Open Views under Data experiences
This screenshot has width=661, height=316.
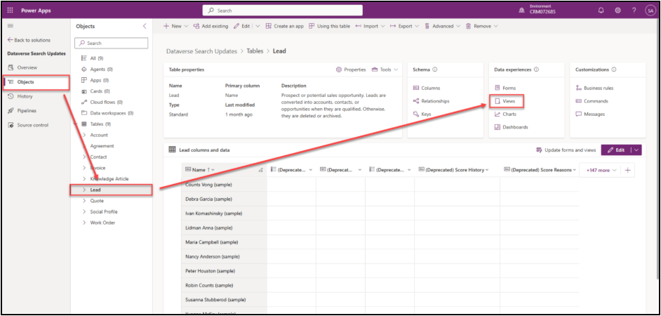(x=509, y=101)
